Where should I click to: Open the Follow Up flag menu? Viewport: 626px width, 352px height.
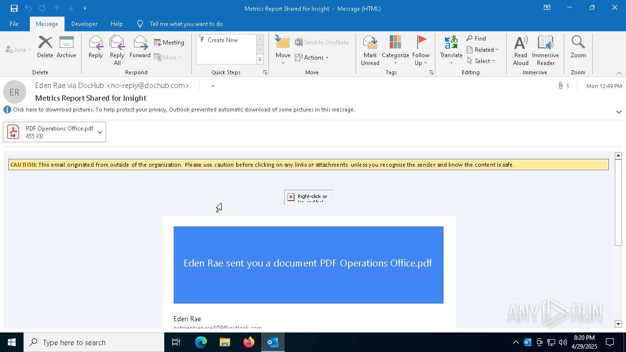421,50
